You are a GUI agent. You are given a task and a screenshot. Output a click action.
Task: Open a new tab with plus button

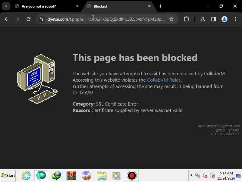(160, 6)
